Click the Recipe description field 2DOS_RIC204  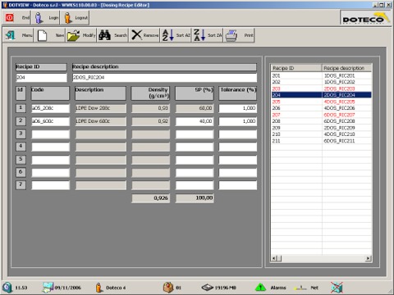[x=164, y=77]
